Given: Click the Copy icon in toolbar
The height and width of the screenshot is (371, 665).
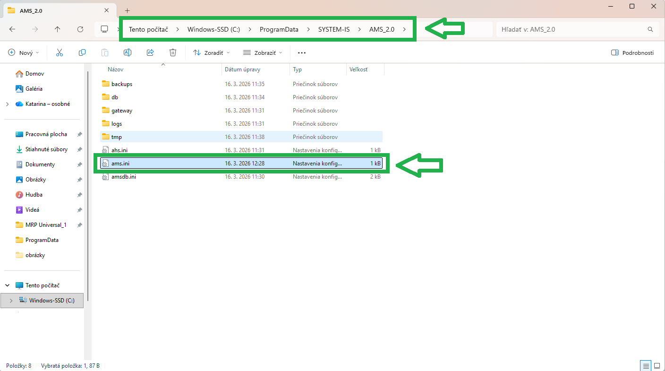Looking at the screenshot, I should (x=82, y=52).
